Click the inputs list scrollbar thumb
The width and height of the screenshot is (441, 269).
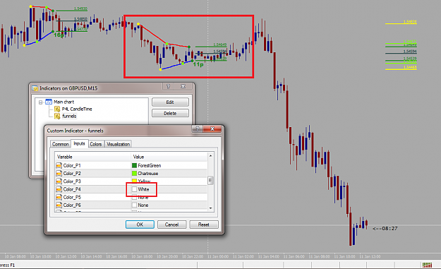[210, 180]
